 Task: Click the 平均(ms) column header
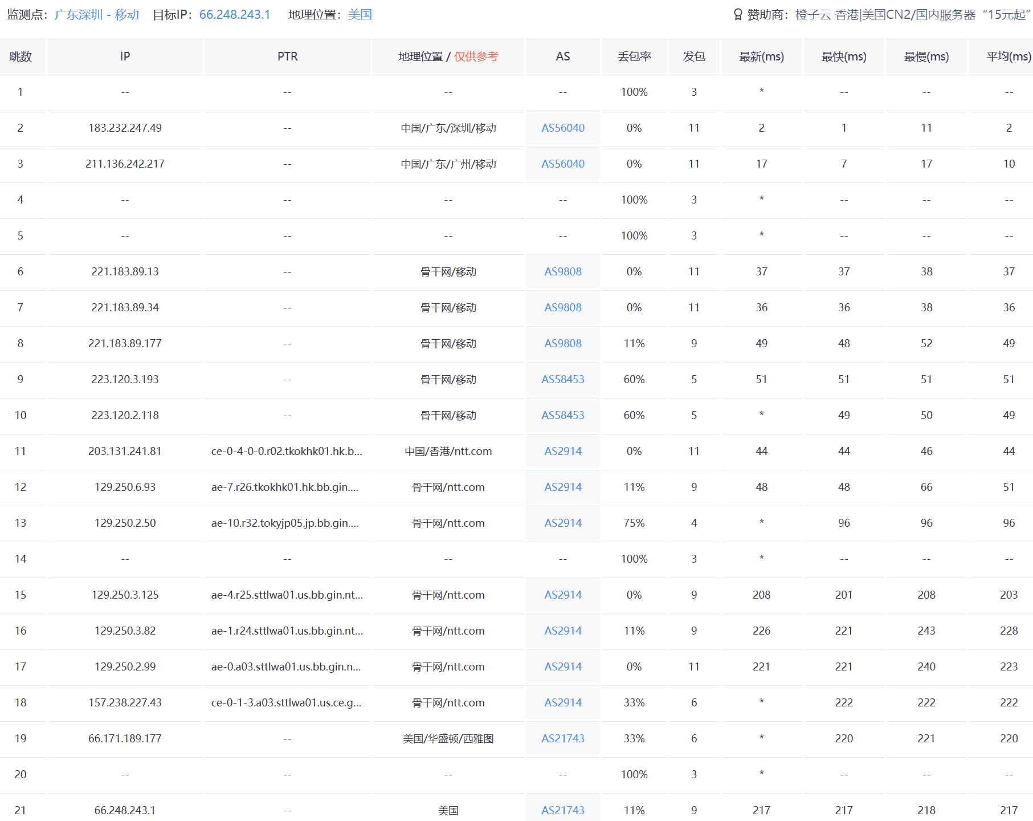tap(1005, 56)
